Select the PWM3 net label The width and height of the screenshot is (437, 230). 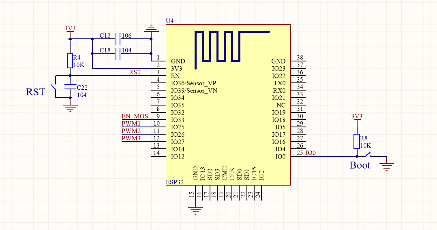pos(131,138)
